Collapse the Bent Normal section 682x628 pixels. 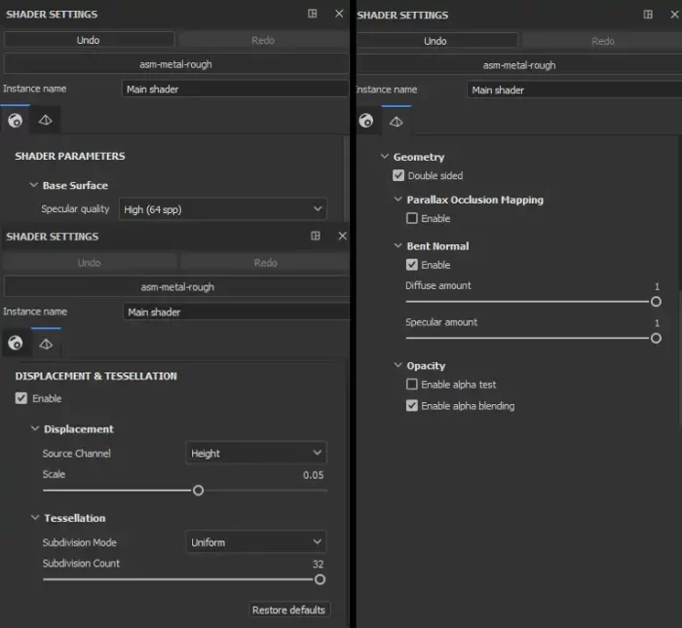398,246
